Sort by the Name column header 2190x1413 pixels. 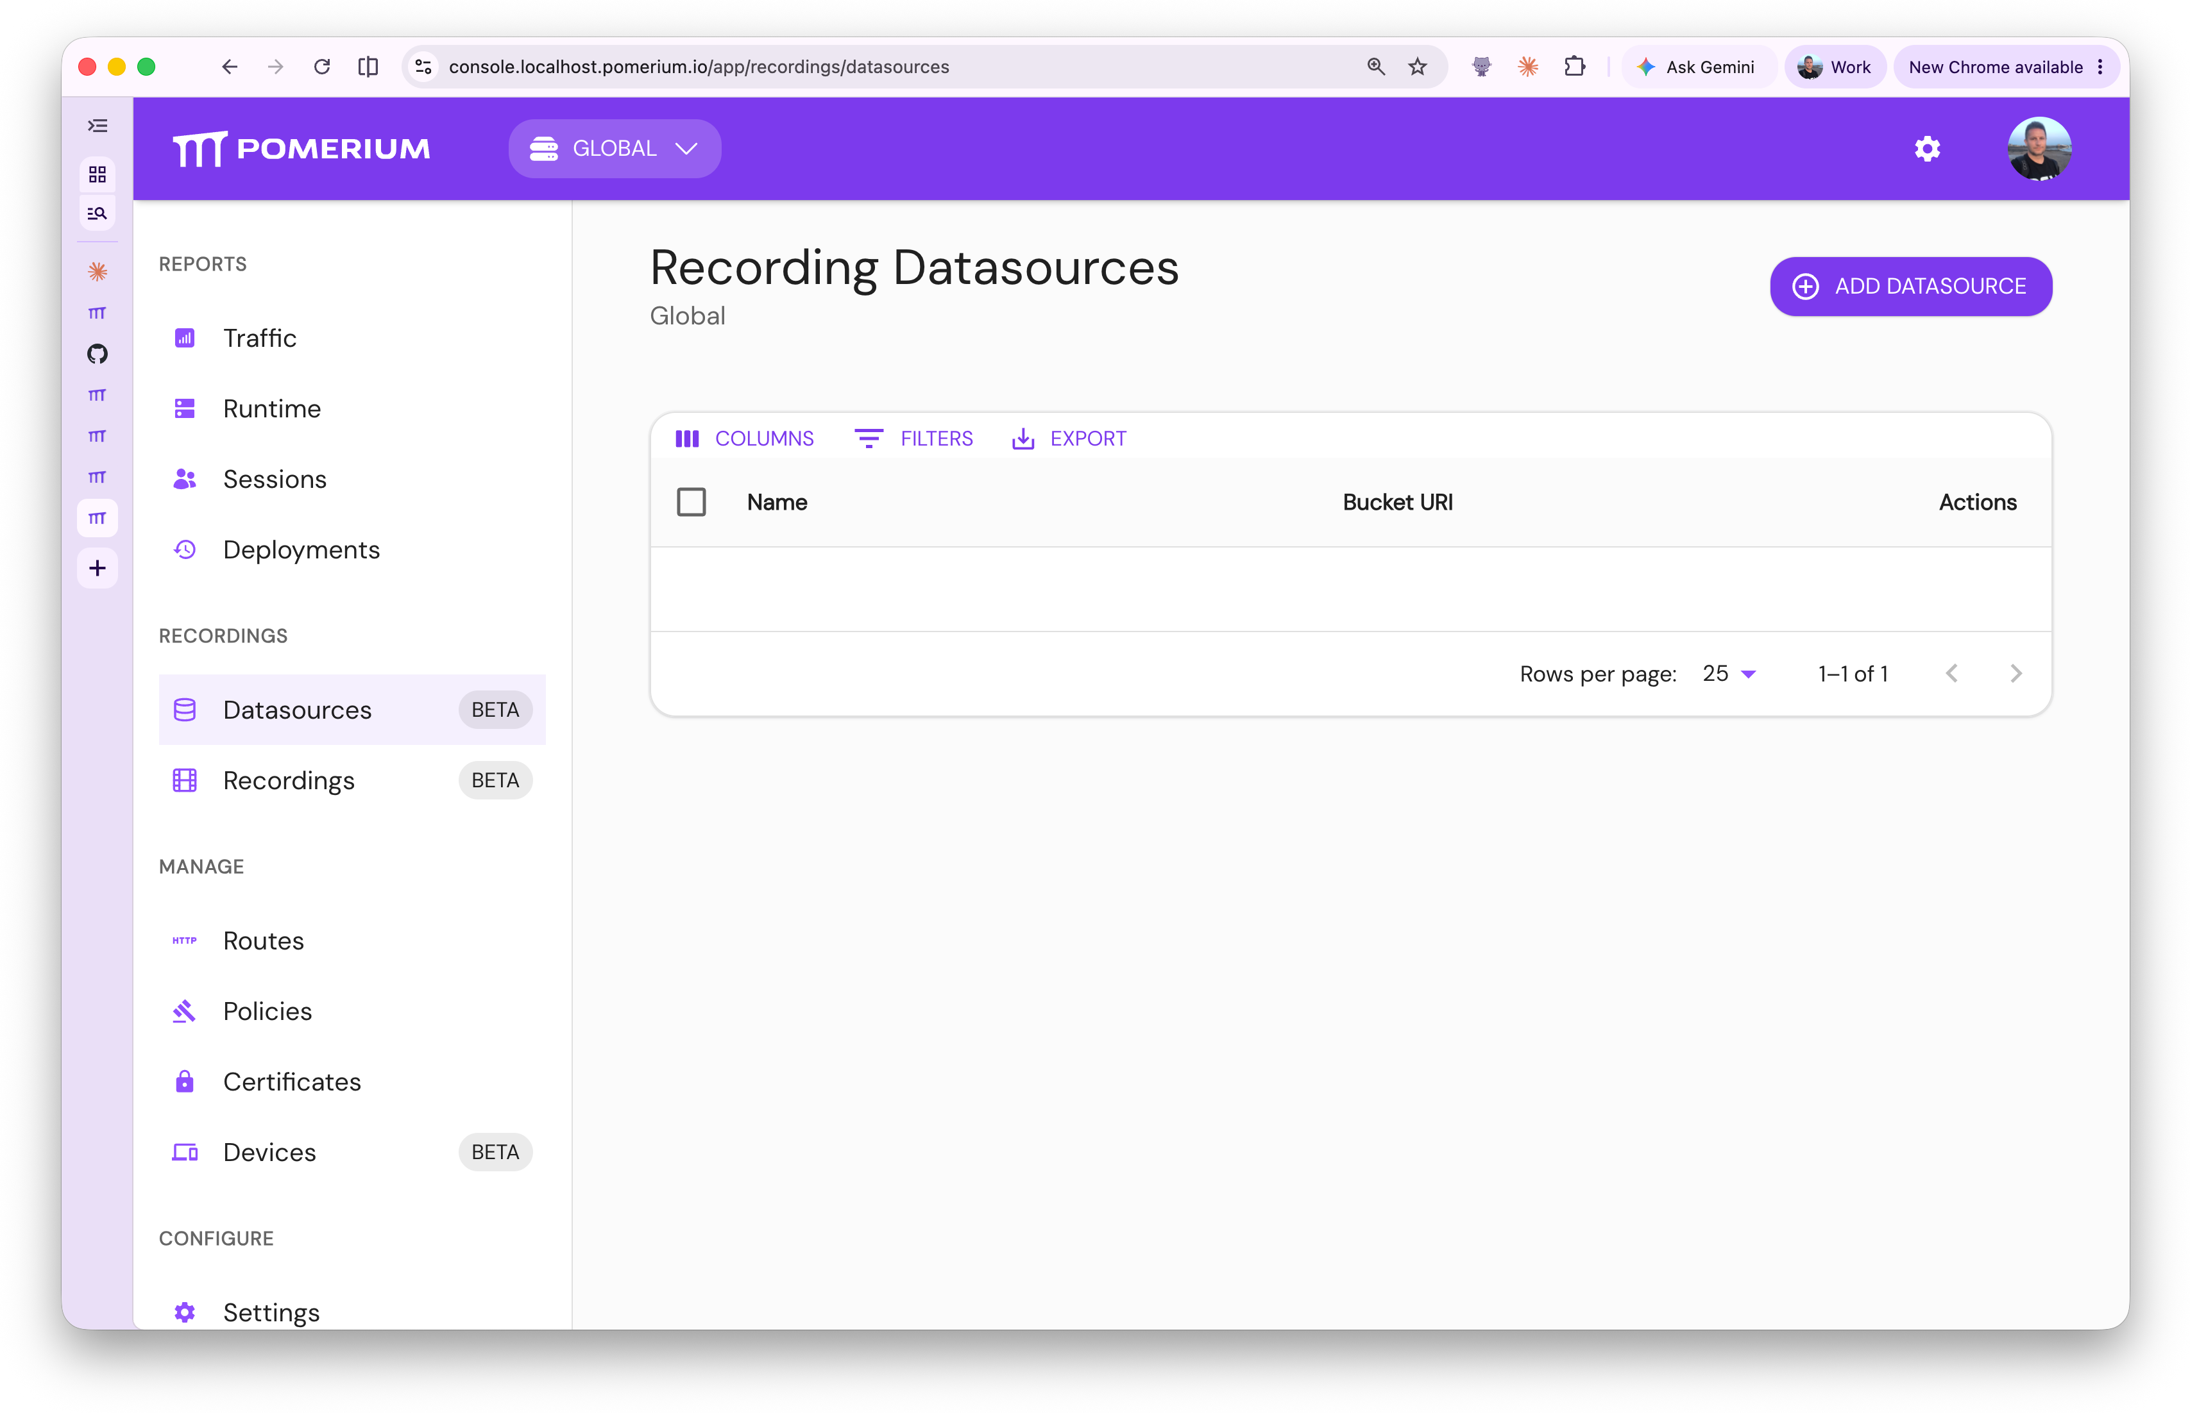tap(776, 502)
